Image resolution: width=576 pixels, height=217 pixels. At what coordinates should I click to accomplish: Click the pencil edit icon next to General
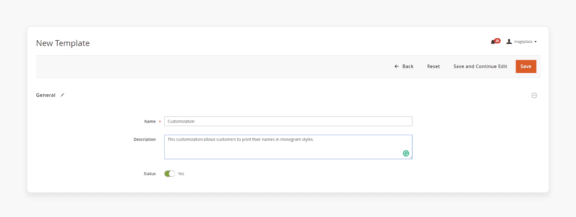(62, 95)
